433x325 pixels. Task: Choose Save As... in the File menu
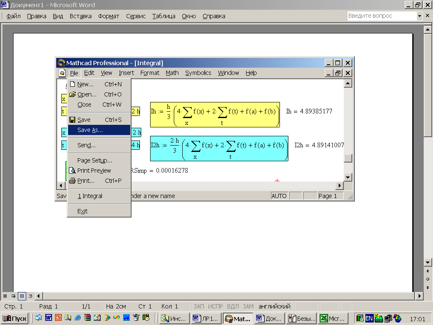[99, 130]
